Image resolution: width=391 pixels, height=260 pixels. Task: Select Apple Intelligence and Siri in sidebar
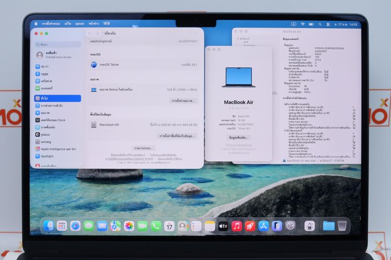57,149
